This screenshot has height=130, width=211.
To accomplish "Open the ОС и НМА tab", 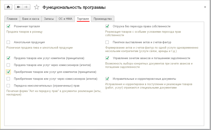I will pyautogui.click(x=65, y=19).
